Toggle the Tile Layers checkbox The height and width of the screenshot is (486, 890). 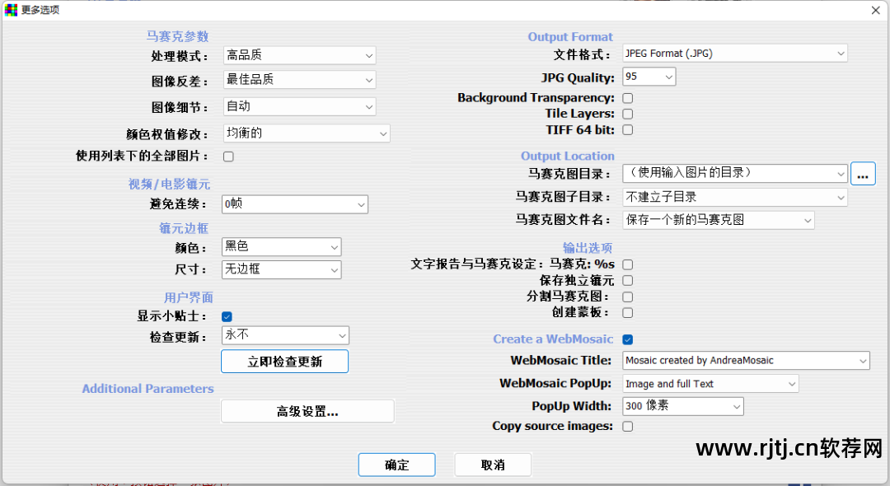coord(628,114)
